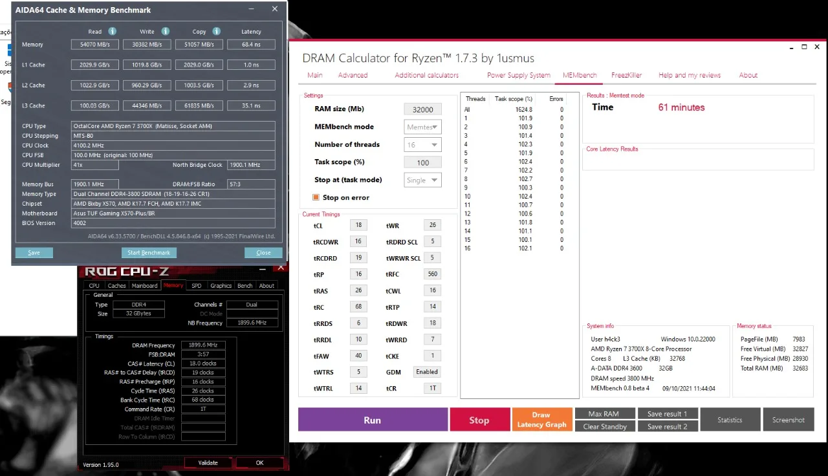Click the Close button in AIDA64
This screenshot has height=476, width=828.
point(263,252)
